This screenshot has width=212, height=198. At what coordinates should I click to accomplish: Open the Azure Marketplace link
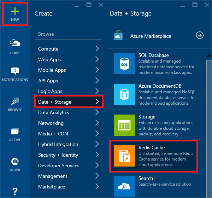click(x=151, y=36)
